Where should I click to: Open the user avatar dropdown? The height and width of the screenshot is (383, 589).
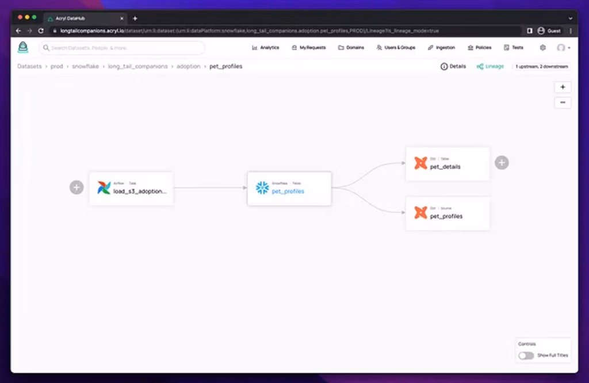pos(563,48)
